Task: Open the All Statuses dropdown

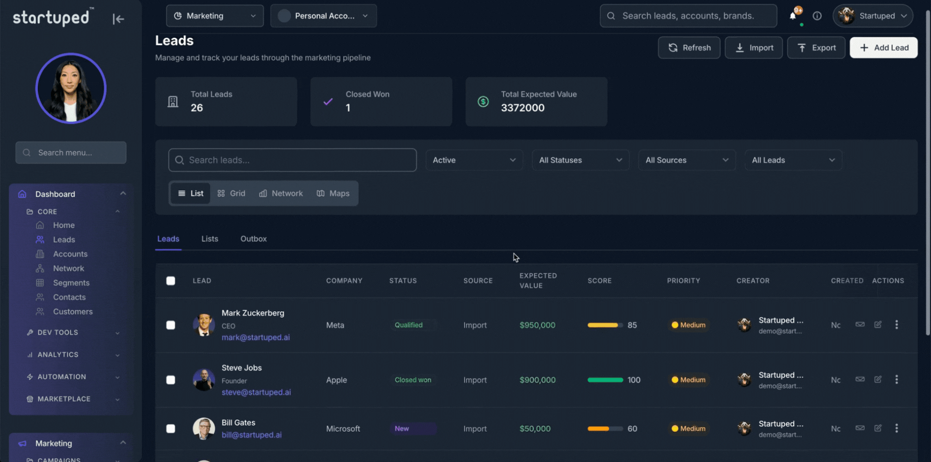Action: [580, 160]
